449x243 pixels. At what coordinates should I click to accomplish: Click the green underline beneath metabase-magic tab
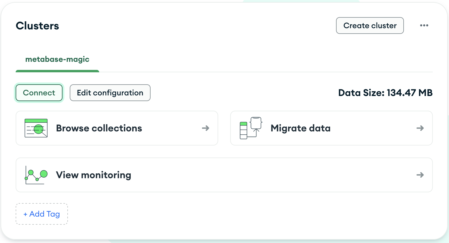(57, 71)
